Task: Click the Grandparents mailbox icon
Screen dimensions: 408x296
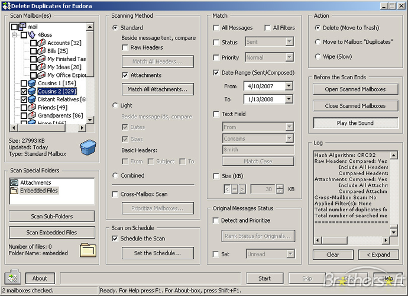Action: [x=32, y=115]
